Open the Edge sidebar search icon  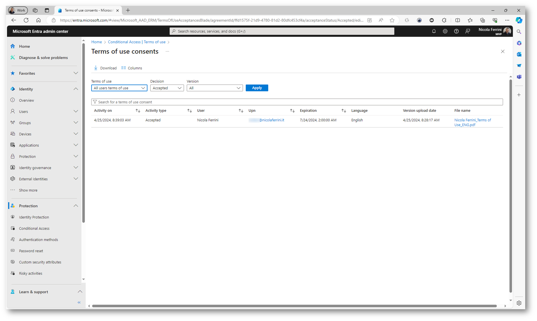[519, 32]
